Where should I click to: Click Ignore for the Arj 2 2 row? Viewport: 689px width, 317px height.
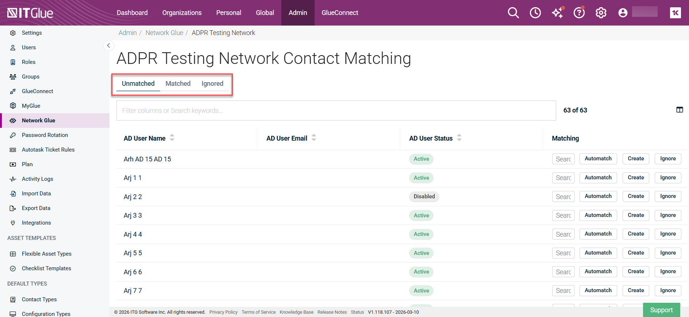coord(668,196)
